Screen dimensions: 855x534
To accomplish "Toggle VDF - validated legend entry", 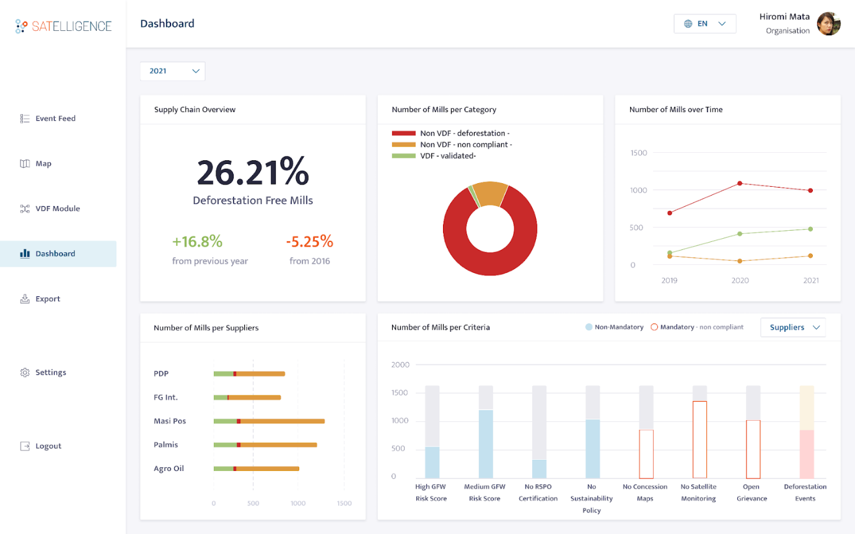I will pyautogui.click(x=434, y=156).
